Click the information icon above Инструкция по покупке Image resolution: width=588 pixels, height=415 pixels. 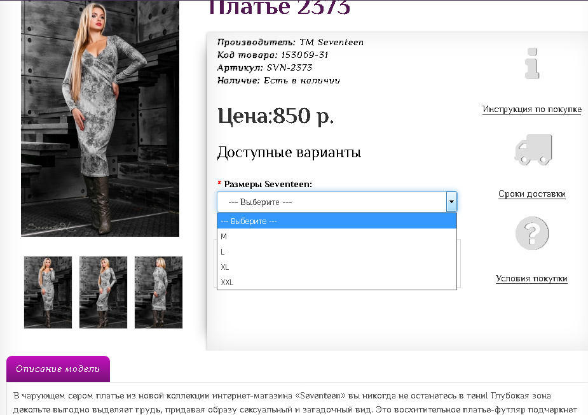pyautogui.click(x=533, y=62)
